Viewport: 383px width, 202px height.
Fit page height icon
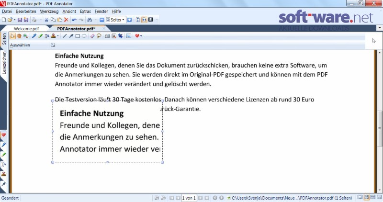(x=138, y=20)
